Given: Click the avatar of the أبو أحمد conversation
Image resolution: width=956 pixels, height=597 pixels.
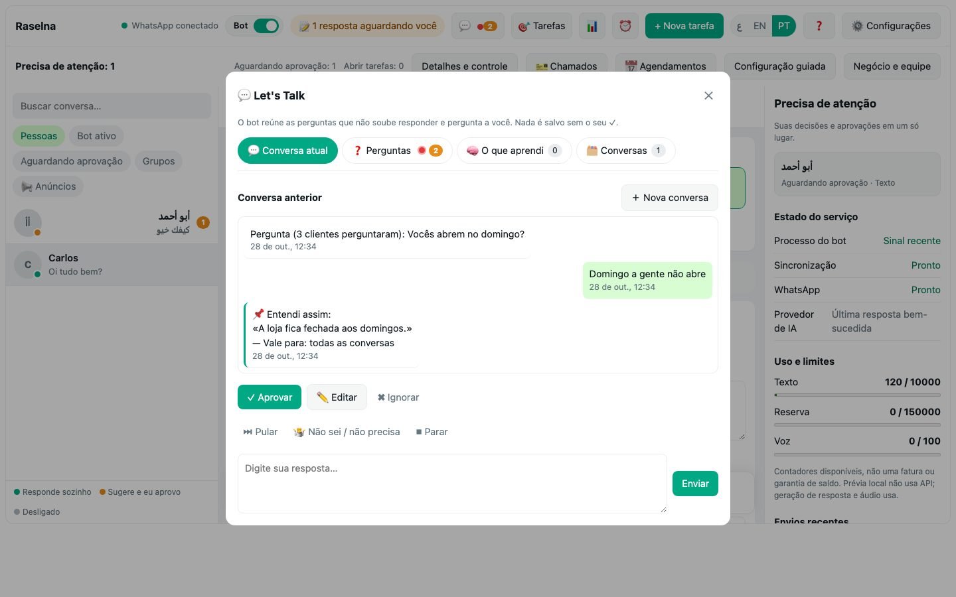Looking at the screenshot, I should click(28, 222).
